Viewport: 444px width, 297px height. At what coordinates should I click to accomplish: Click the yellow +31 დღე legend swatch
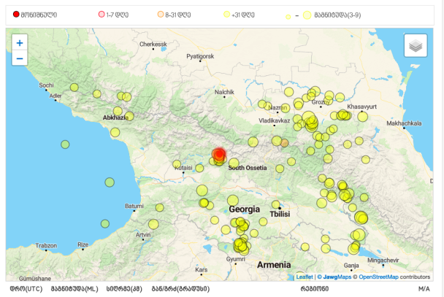click(227, 14)
